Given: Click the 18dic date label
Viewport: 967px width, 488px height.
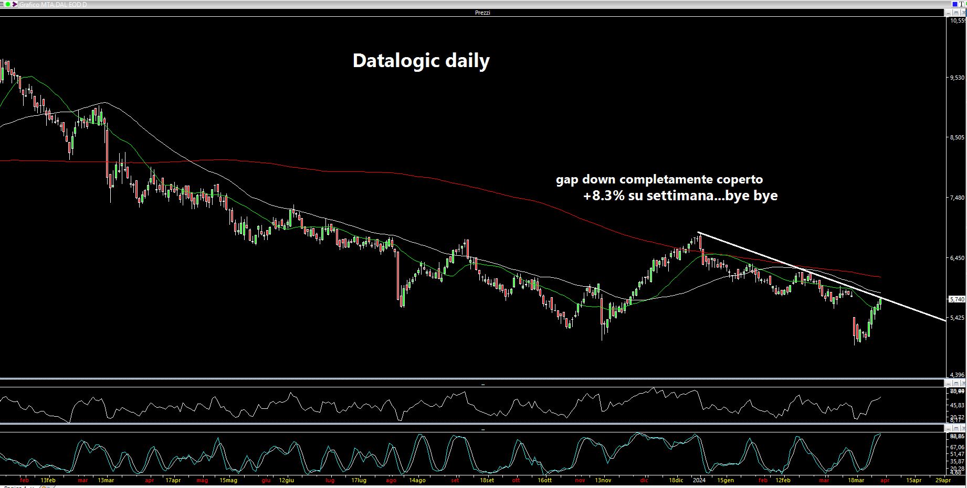Looking at the screenshot, I should [x=676, y=480].
